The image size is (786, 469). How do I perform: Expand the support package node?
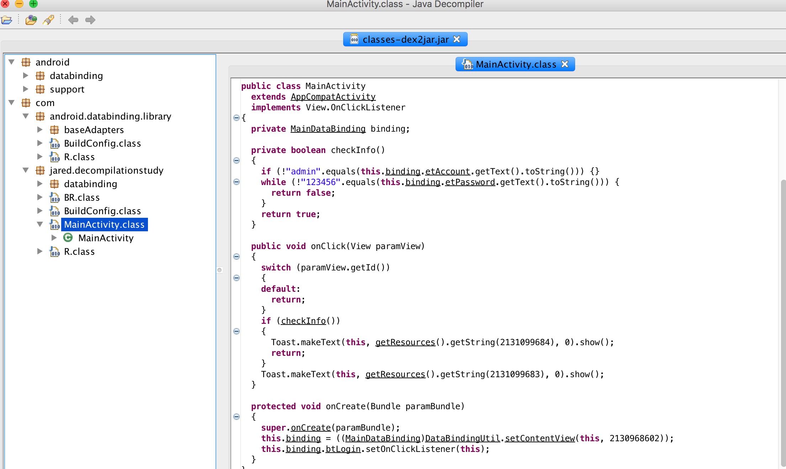tap(26, 89)
